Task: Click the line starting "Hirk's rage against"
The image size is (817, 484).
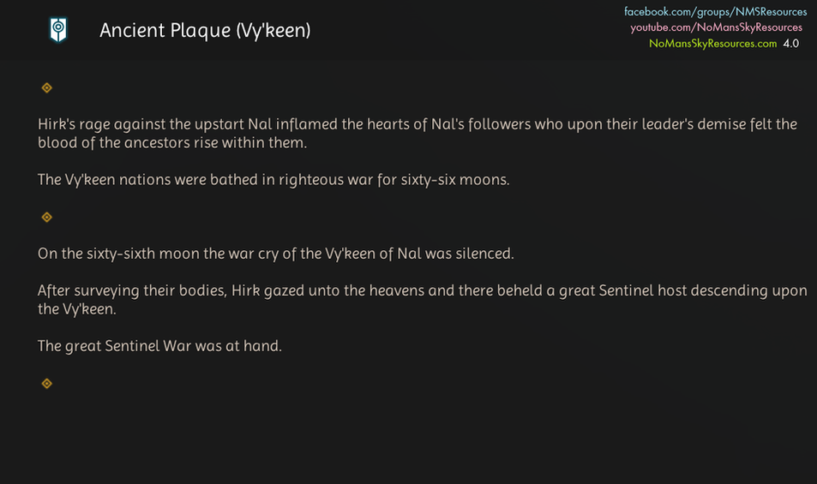Action: coord(417,124)
